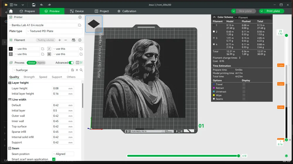Viewport: 293px width, 164px height.
Task: Click the layers icon bottom right
Action: [286, 156]
